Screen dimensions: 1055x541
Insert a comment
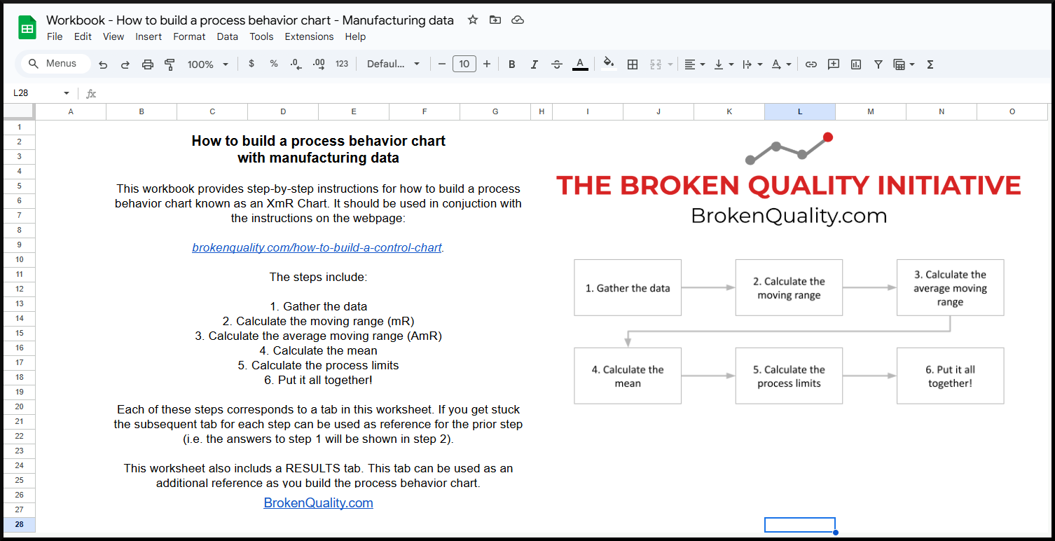(834, 64)
